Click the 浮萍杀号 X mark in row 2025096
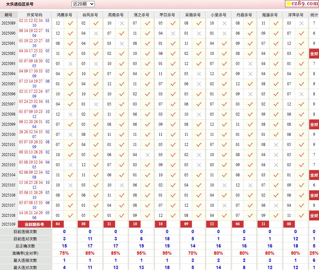319x270 pixels. point(301,94)
